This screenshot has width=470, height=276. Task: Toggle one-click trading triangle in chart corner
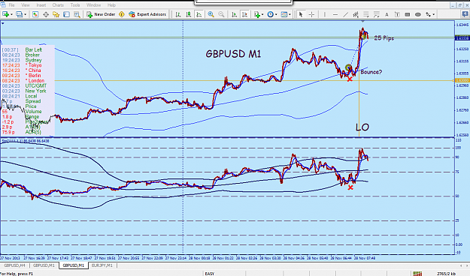pos(3,23)
